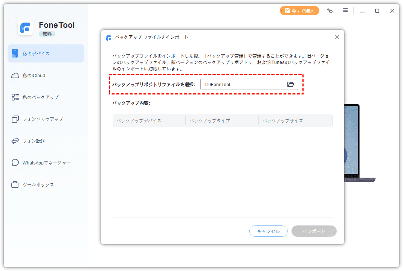Click the フォンバックアップ copy icon
The image size is (403, 271).
(15, 119)
